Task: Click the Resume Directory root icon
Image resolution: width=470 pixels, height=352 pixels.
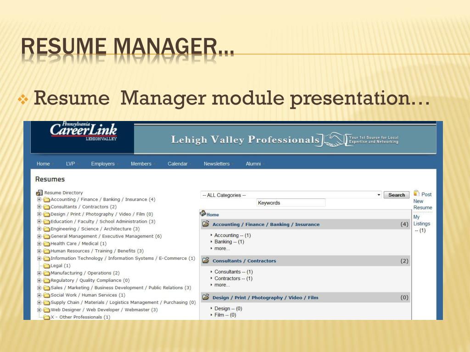Action: click(39, 193)
